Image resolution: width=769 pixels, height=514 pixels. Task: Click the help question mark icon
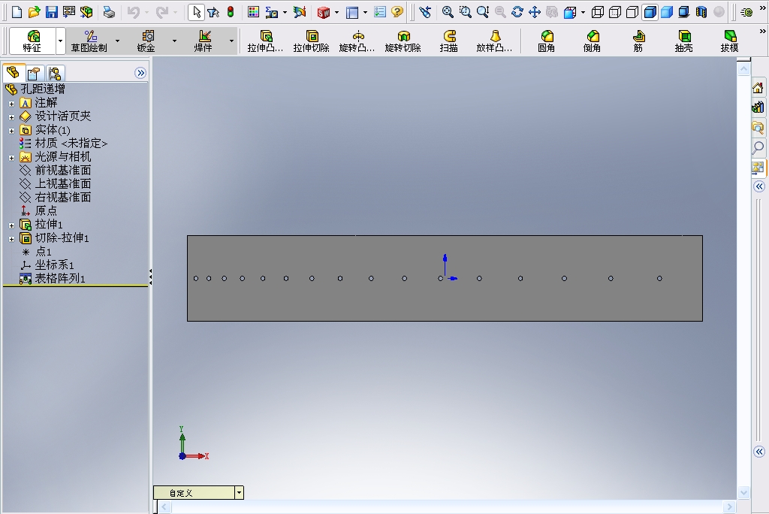coord(397,12)
